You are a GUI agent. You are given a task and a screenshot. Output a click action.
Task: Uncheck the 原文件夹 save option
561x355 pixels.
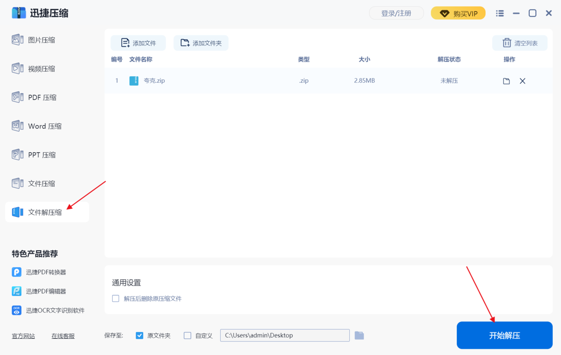coord(139,335)
